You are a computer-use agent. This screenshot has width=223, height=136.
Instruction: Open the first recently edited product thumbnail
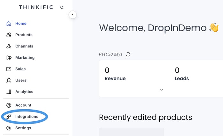point(132,132)
